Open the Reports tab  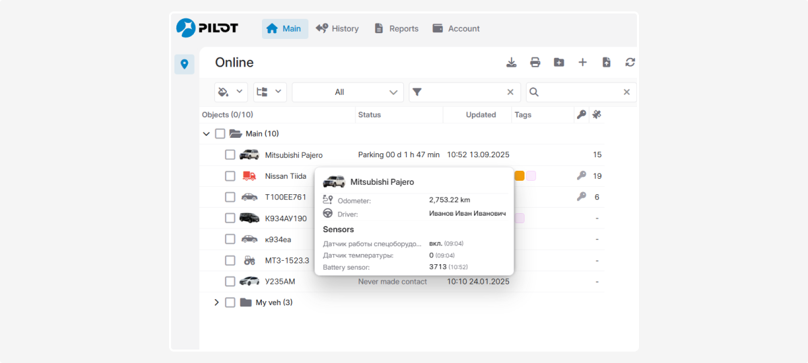click(396, 29)
